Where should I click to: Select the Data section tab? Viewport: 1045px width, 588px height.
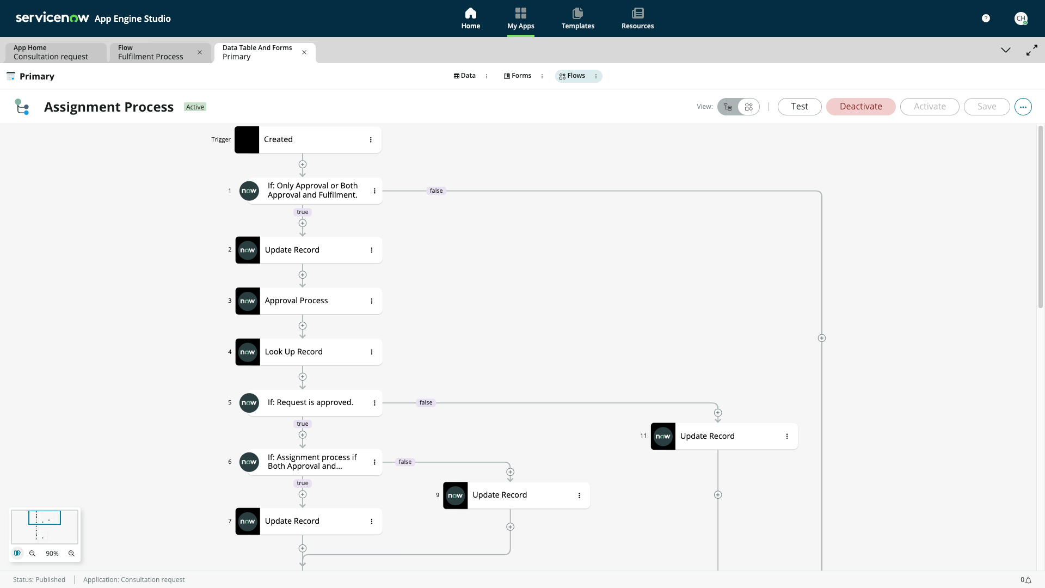465,76
